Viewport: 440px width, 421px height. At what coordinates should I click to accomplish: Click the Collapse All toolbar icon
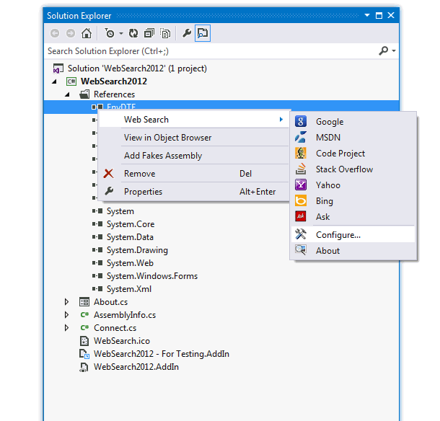[x=149, y=33]
